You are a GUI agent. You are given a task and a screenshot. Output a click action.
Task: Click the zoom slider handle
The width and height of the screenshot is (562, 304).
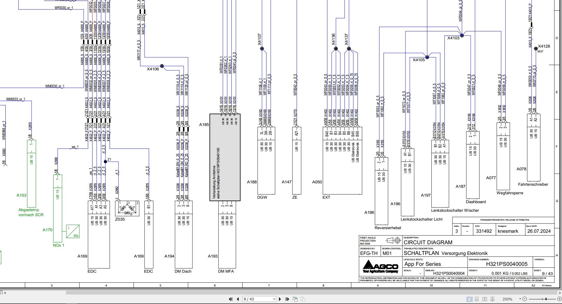[x=546, y=299]
